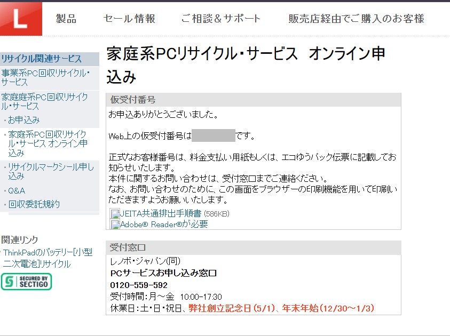Click the 受付時間:月～金 10:00-17:30 text
Screen dimensions: 450x336
[166, 297]
